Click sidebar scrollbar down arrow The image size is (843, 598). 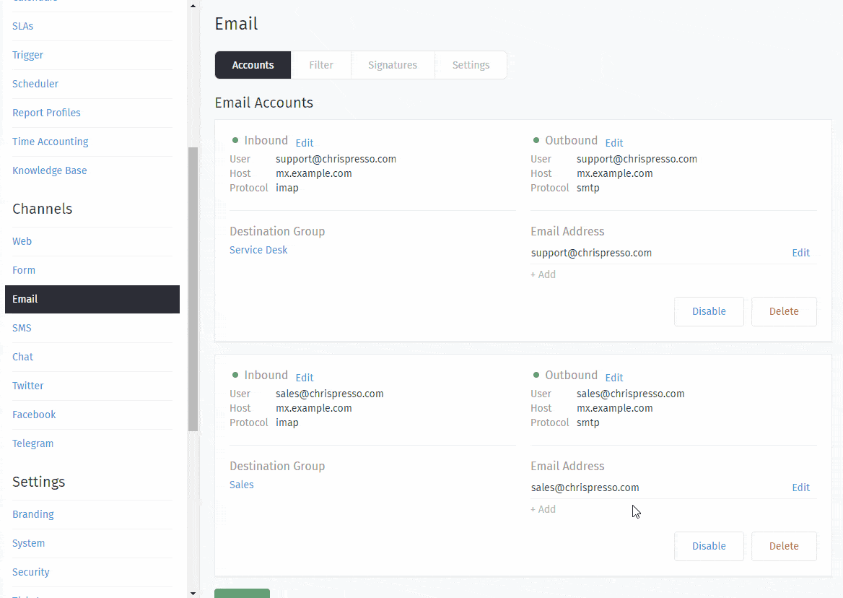[193, 593]
